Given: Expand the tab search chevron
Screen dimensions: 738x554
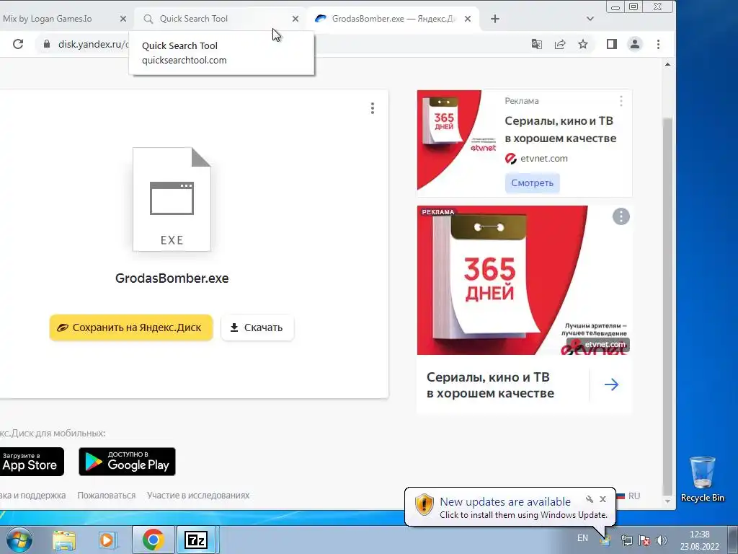Looking at the screenshot, I should point(590,19).
